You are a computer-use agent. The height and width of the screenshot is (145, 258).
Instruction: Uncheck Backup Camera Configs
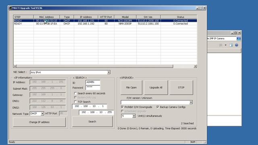coord(158,107)
